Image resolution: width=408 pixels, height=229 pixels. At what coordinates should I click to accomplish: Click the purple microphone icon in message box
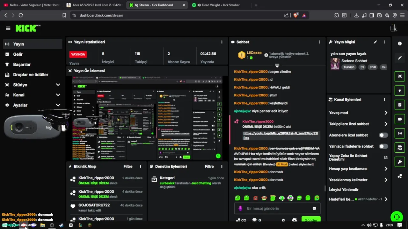240,208
